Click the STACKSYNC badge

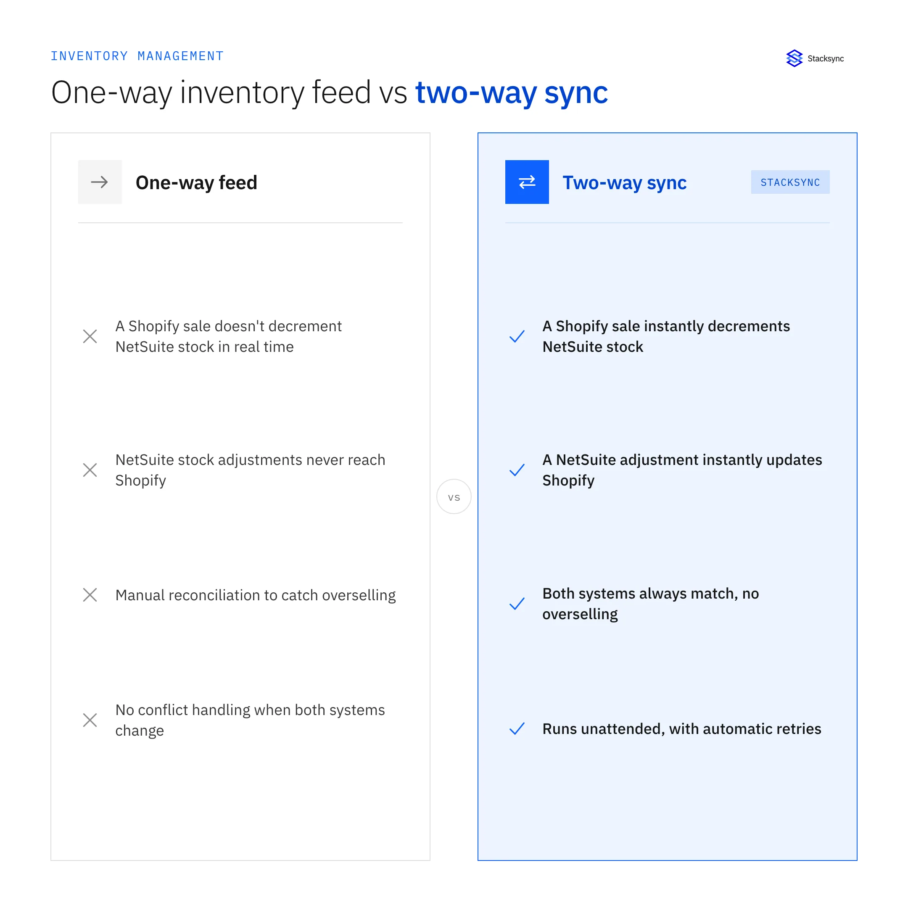pyautogui.click(x=790, y=182)
